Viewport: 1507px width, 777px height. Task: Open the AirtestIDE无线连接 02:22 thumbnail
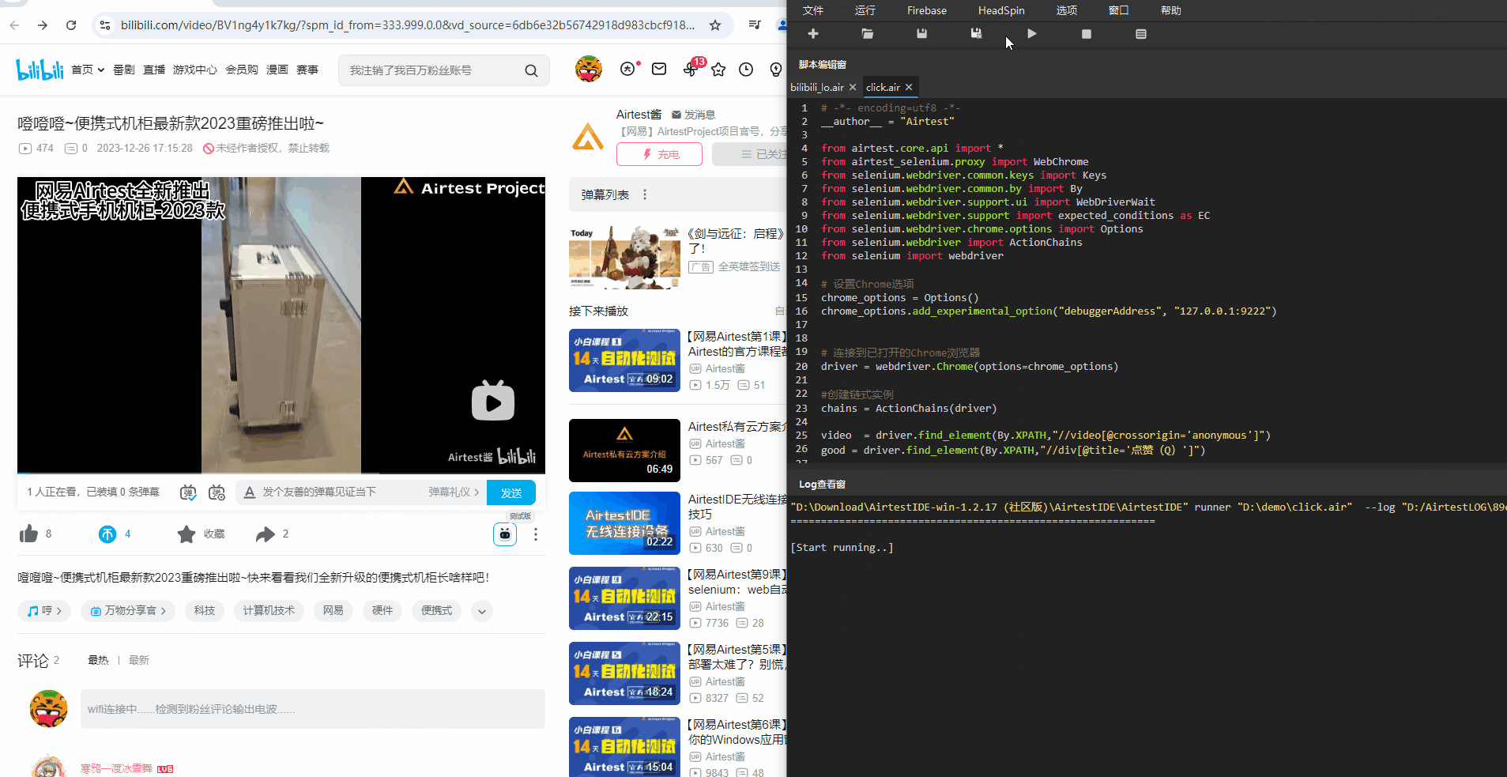coord(624,523)
